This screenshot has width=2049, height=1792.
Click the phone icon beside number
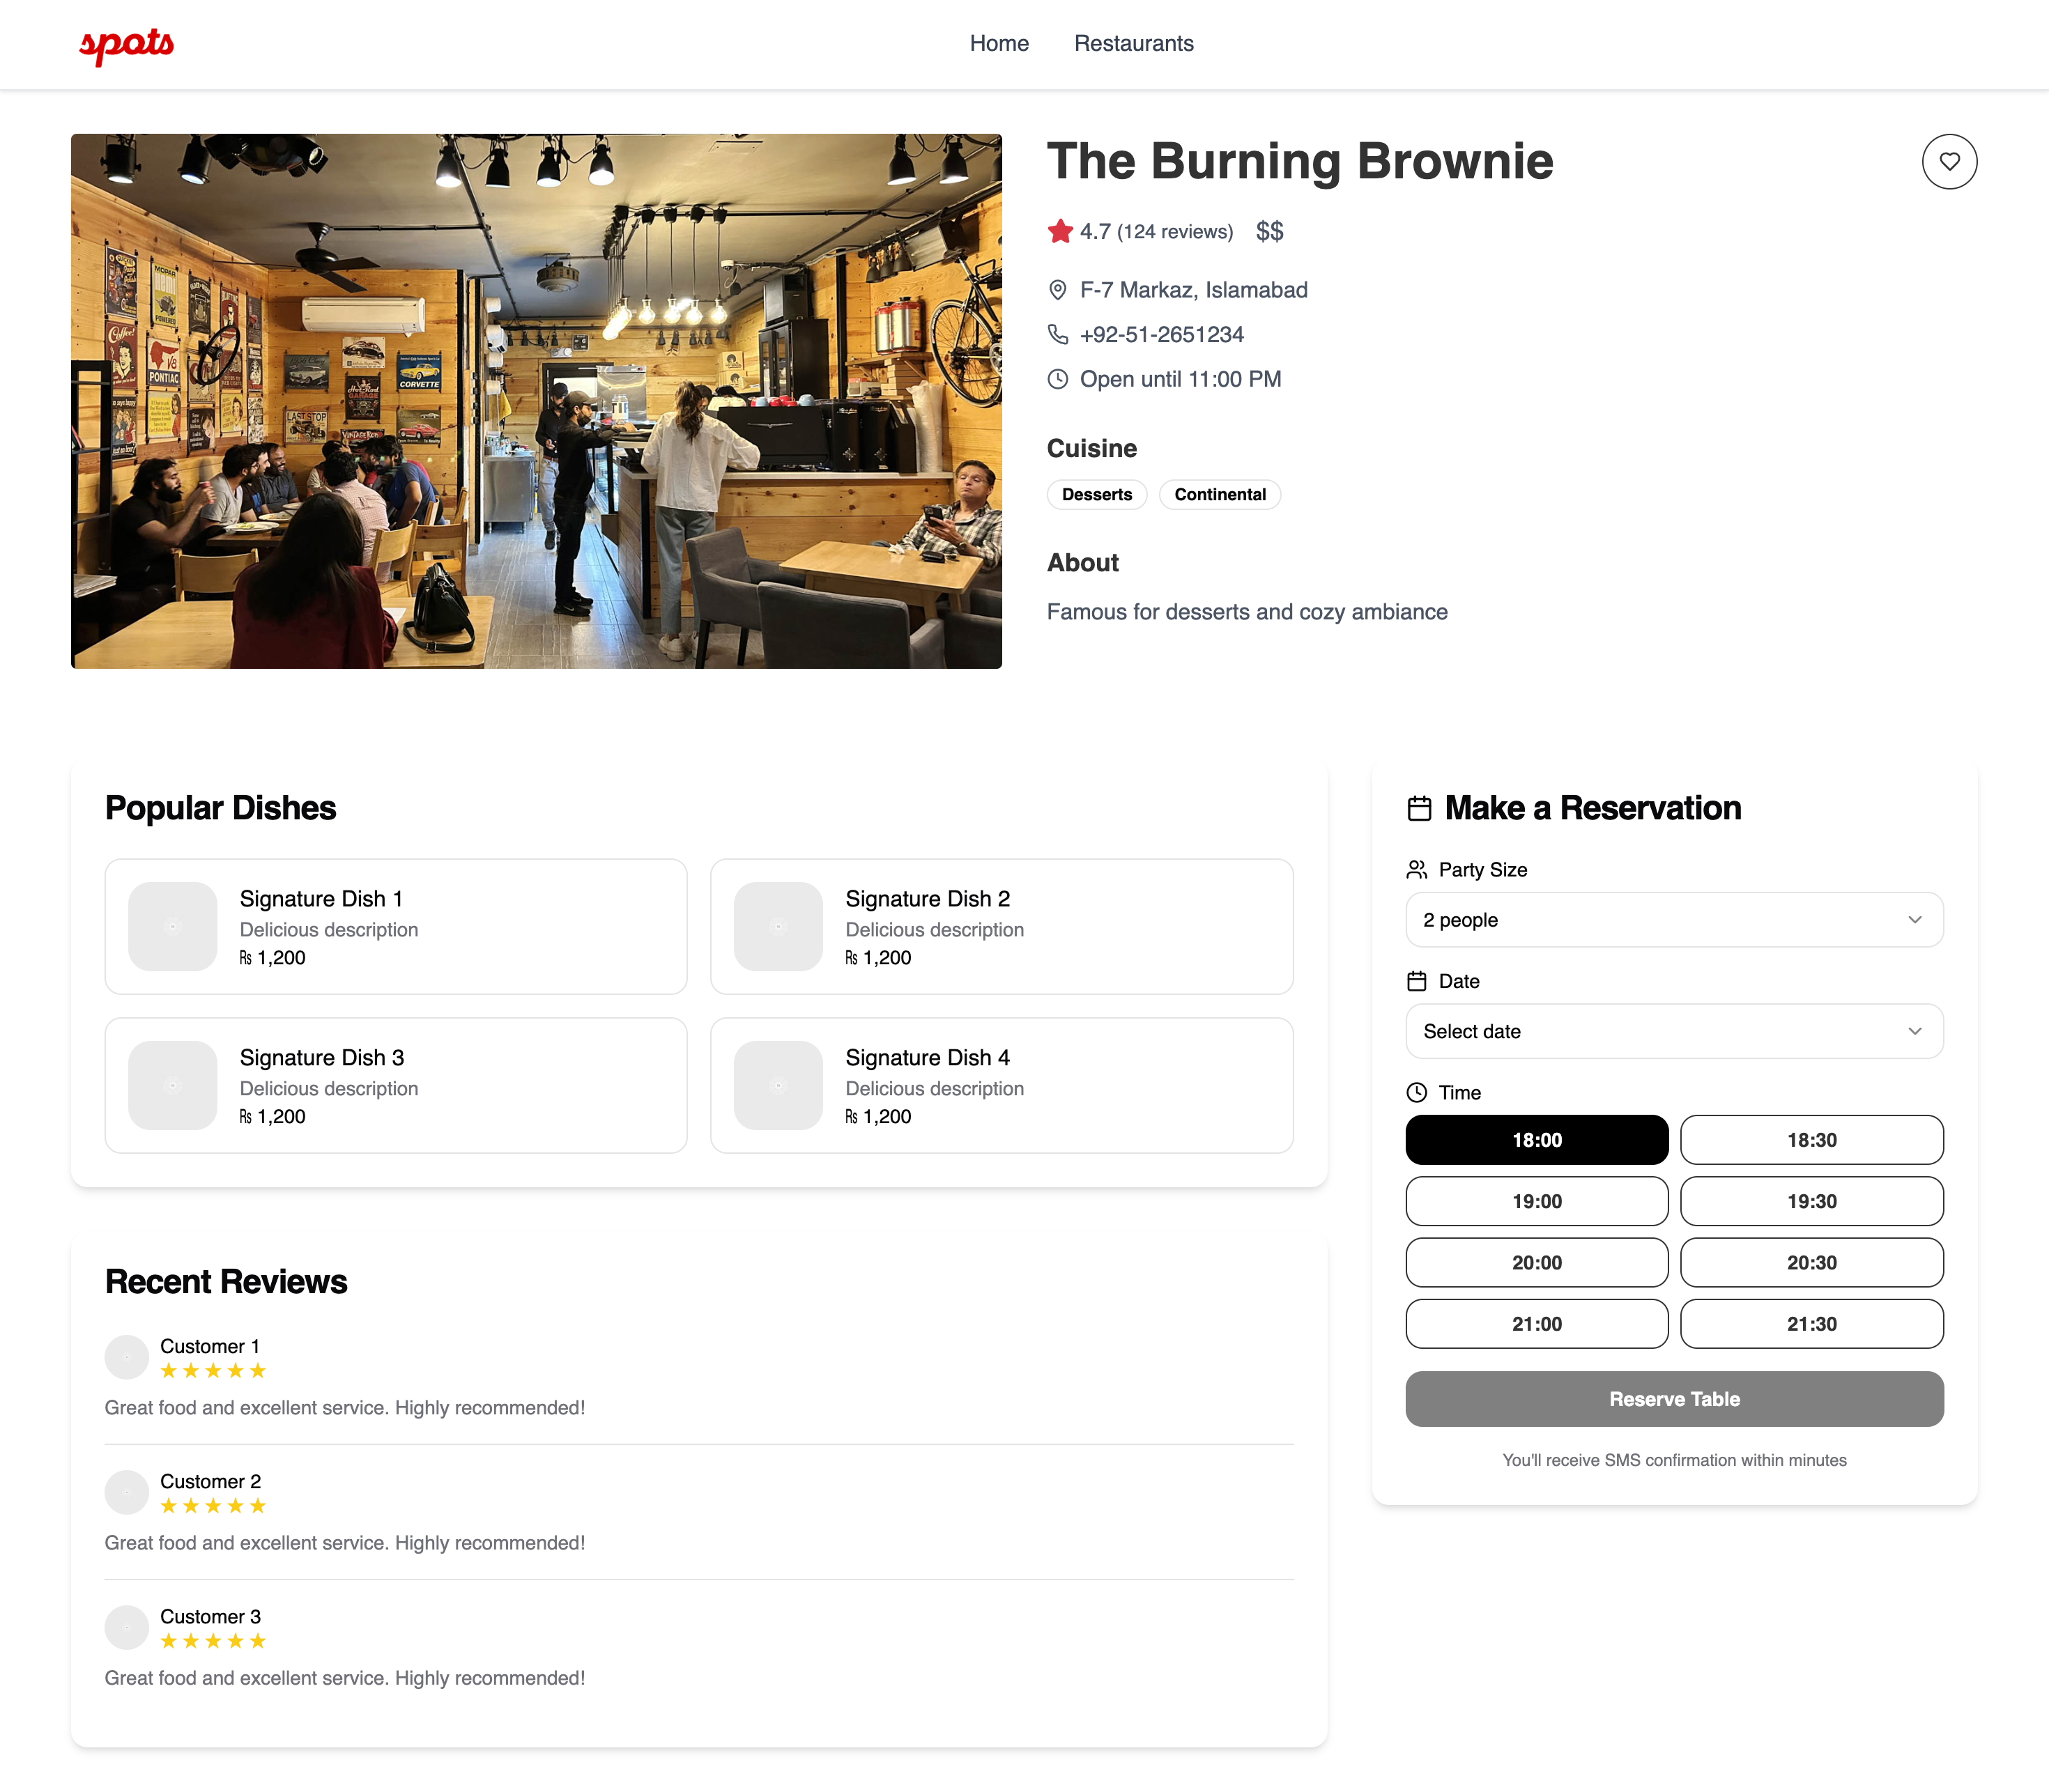(1057, 334)
